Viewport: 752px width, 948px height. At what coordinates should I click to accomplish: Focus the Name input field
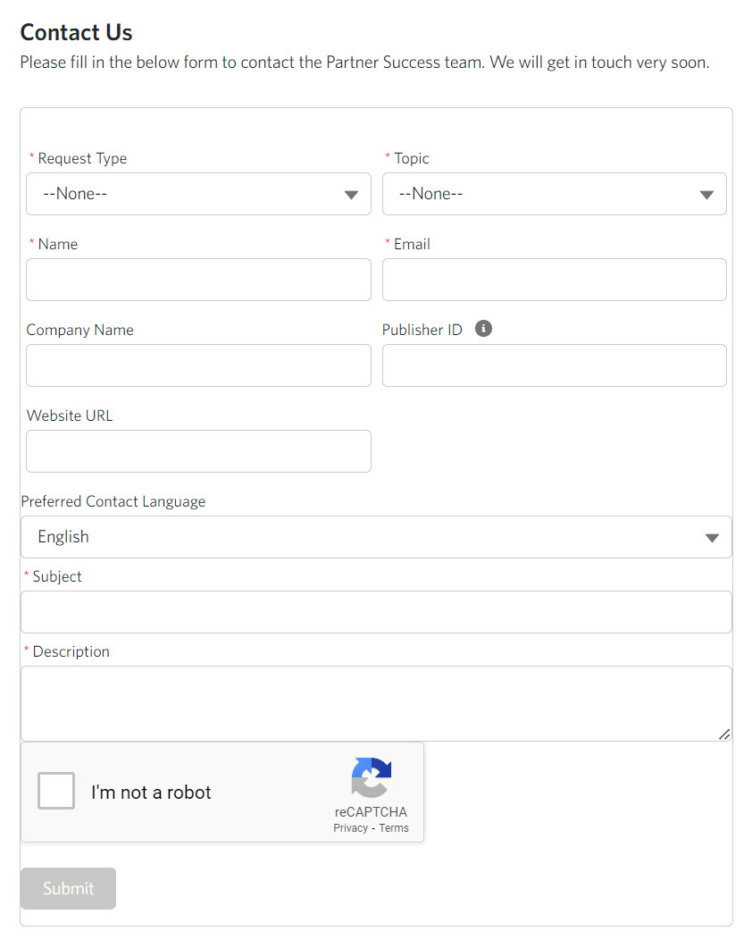(x=198, y=280)
